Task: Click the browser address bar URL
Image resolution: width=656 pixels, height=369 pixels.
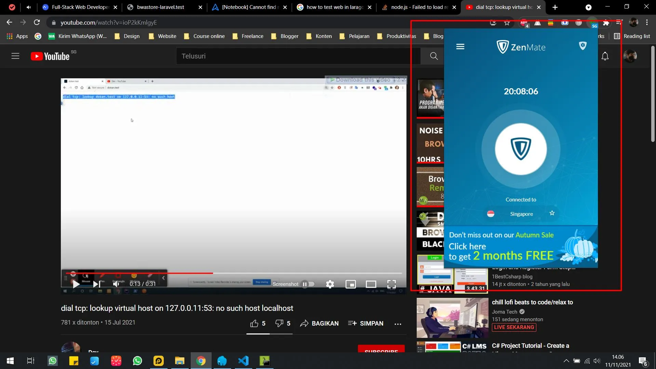Action: 109,23
